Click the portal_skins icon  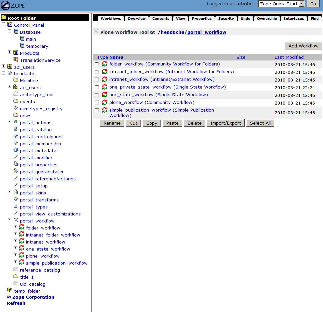(x=16, y=192)
